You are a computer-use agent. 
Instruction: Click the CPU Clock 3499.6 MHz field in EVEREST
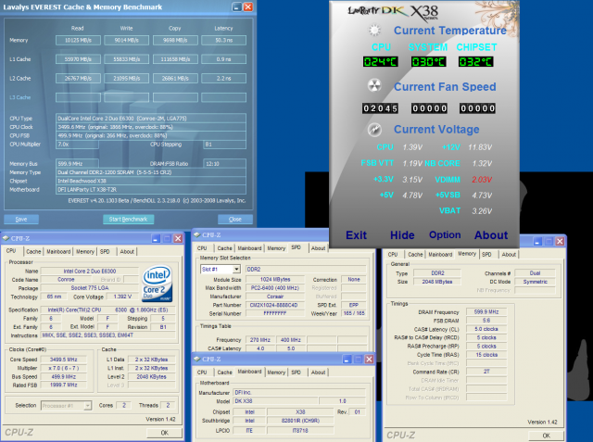[151, 127]
